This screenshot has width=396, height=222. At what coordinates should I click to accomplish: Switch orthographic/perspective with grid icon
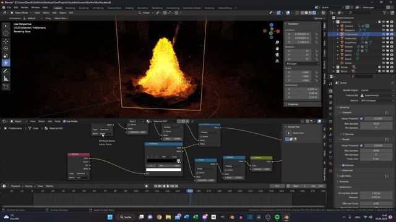[277, 61]
